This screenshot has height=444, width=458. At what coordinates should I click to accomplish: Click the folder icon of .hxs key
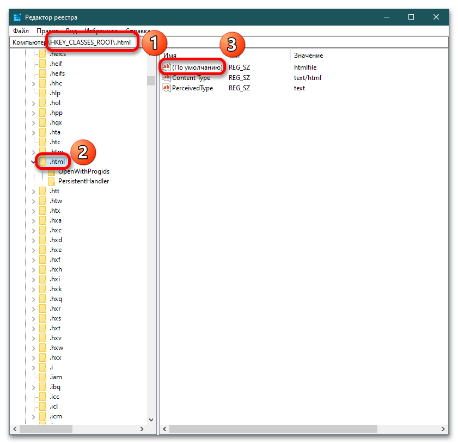pos(43,318)
